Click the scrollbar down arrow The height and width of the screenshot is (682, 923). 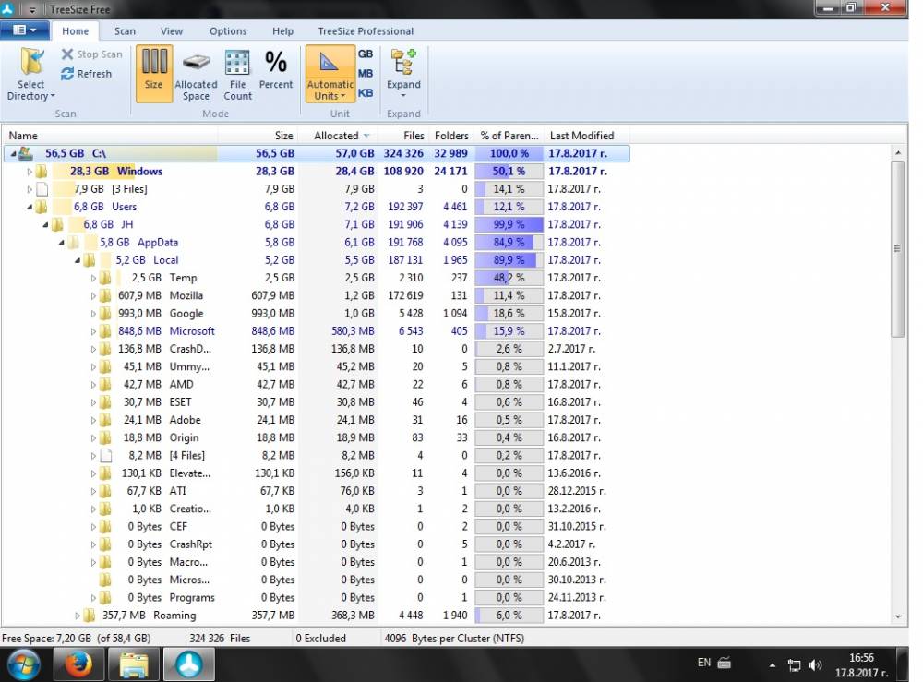coord(898,616)
